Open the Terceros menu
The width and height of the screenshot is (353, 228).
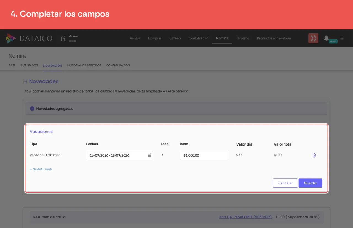[x=242, y=38]
